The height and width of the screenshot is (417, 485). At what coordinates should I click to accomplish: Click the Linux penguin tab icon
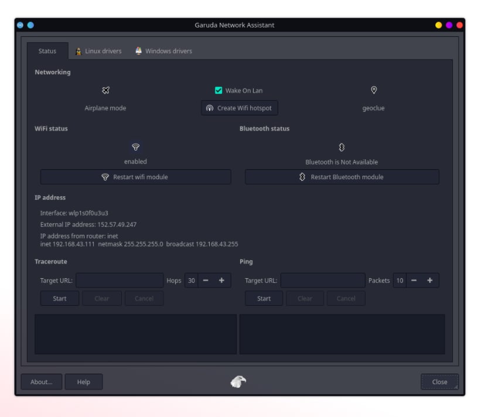coord(78,52)
